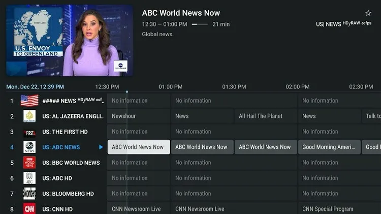The image size is (381, 214).
Task: Select CNN Special Program
Action: [x=340, y=208]
